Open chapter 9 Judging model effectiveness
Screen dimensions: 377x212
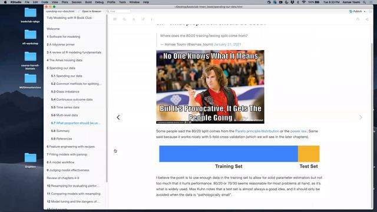click(68, 170)
